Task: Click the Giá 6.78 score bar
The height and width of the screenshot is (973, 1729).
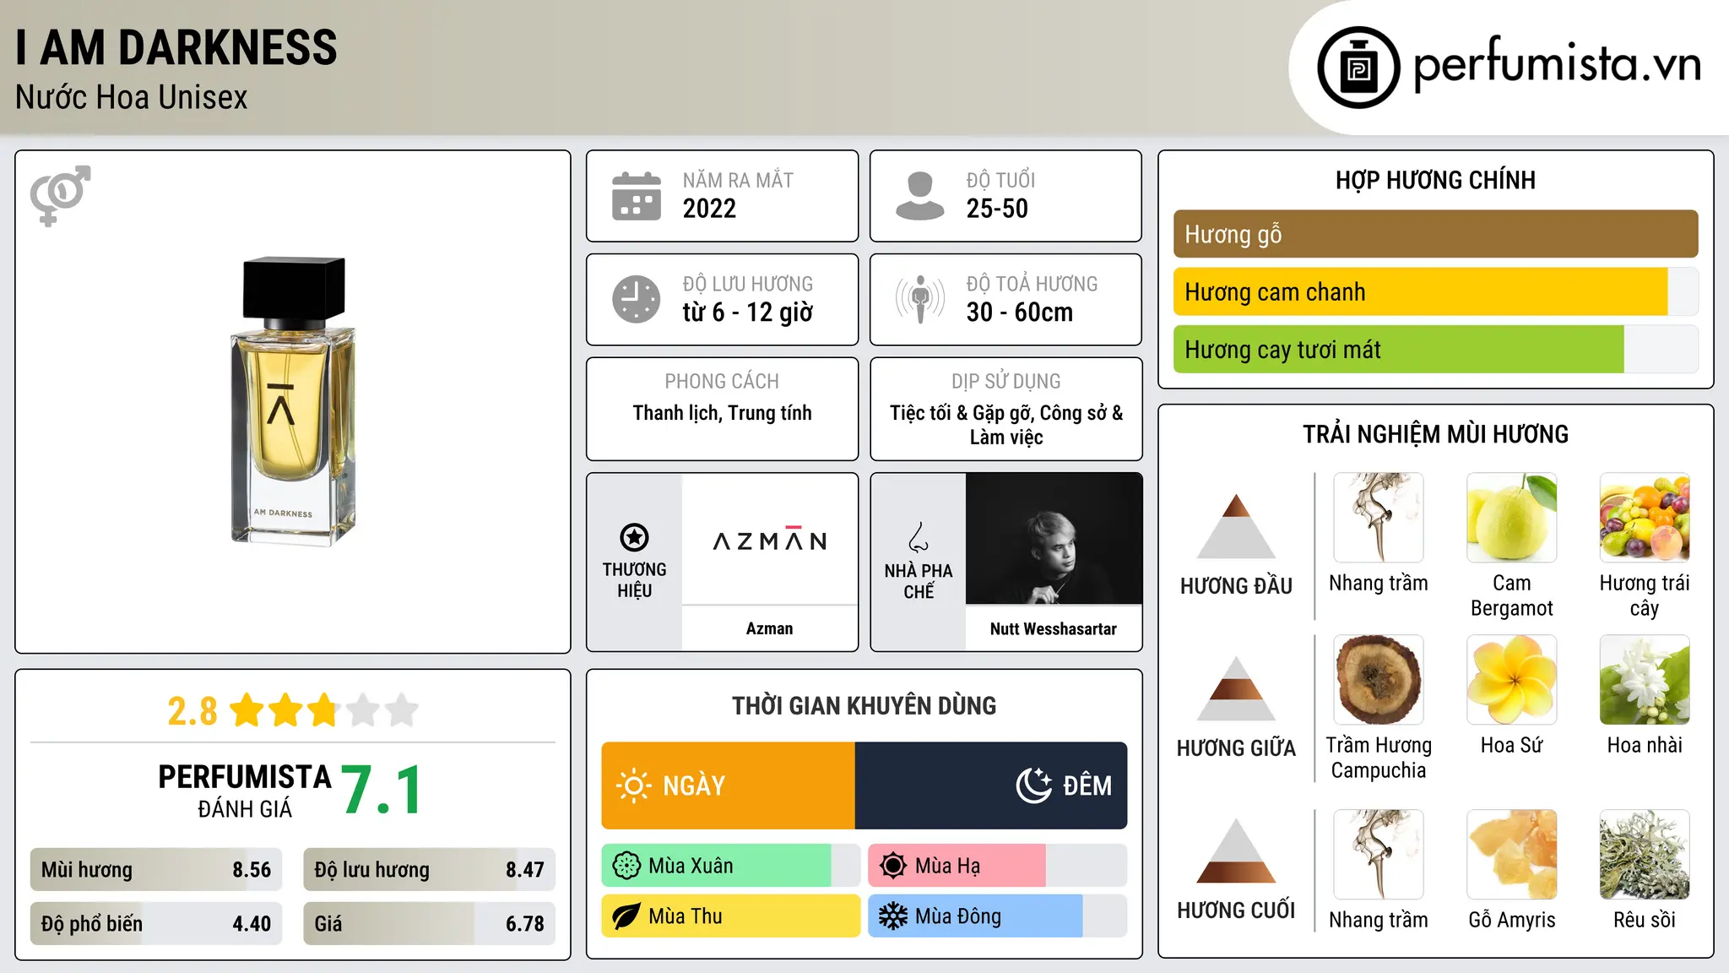Action: tap(429, 924)
